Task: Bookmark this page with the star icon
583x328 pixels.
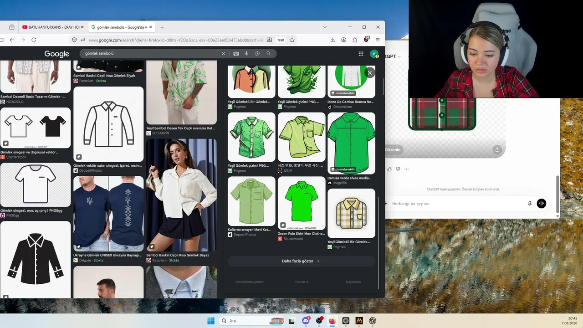Action: (x=292, y=40)
